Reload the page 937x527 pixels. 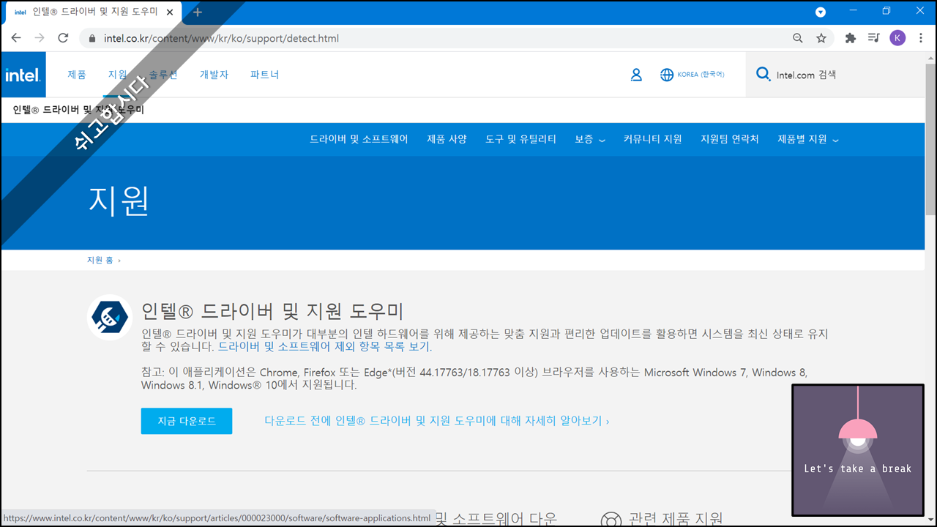click(x=63, y=38)
